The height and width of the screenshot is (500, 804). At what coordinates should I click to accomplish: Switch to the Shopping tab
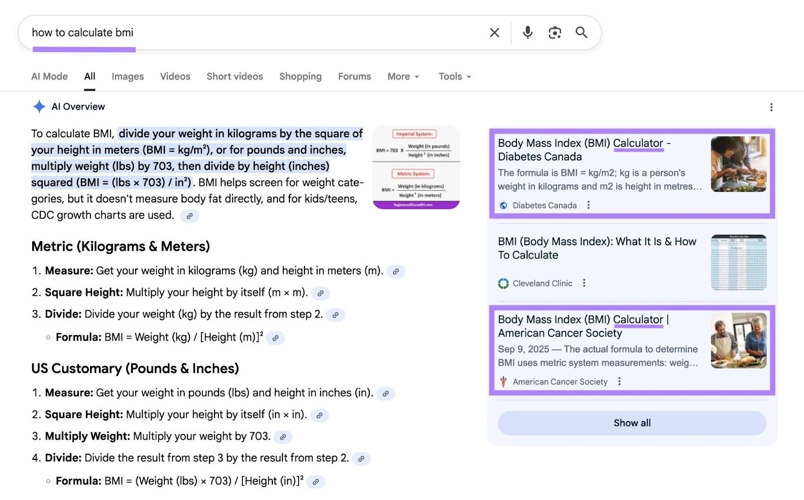pos(300,76)
